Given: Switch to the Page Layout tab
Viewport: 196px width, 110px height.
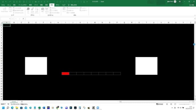Looking at the screenshot, I should click(x=22, y=5).
